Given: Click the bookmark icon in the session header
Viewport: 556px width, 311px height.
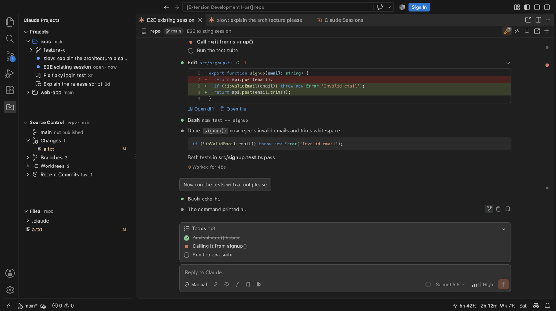Looking at the screenshot, I should point(527,31).
